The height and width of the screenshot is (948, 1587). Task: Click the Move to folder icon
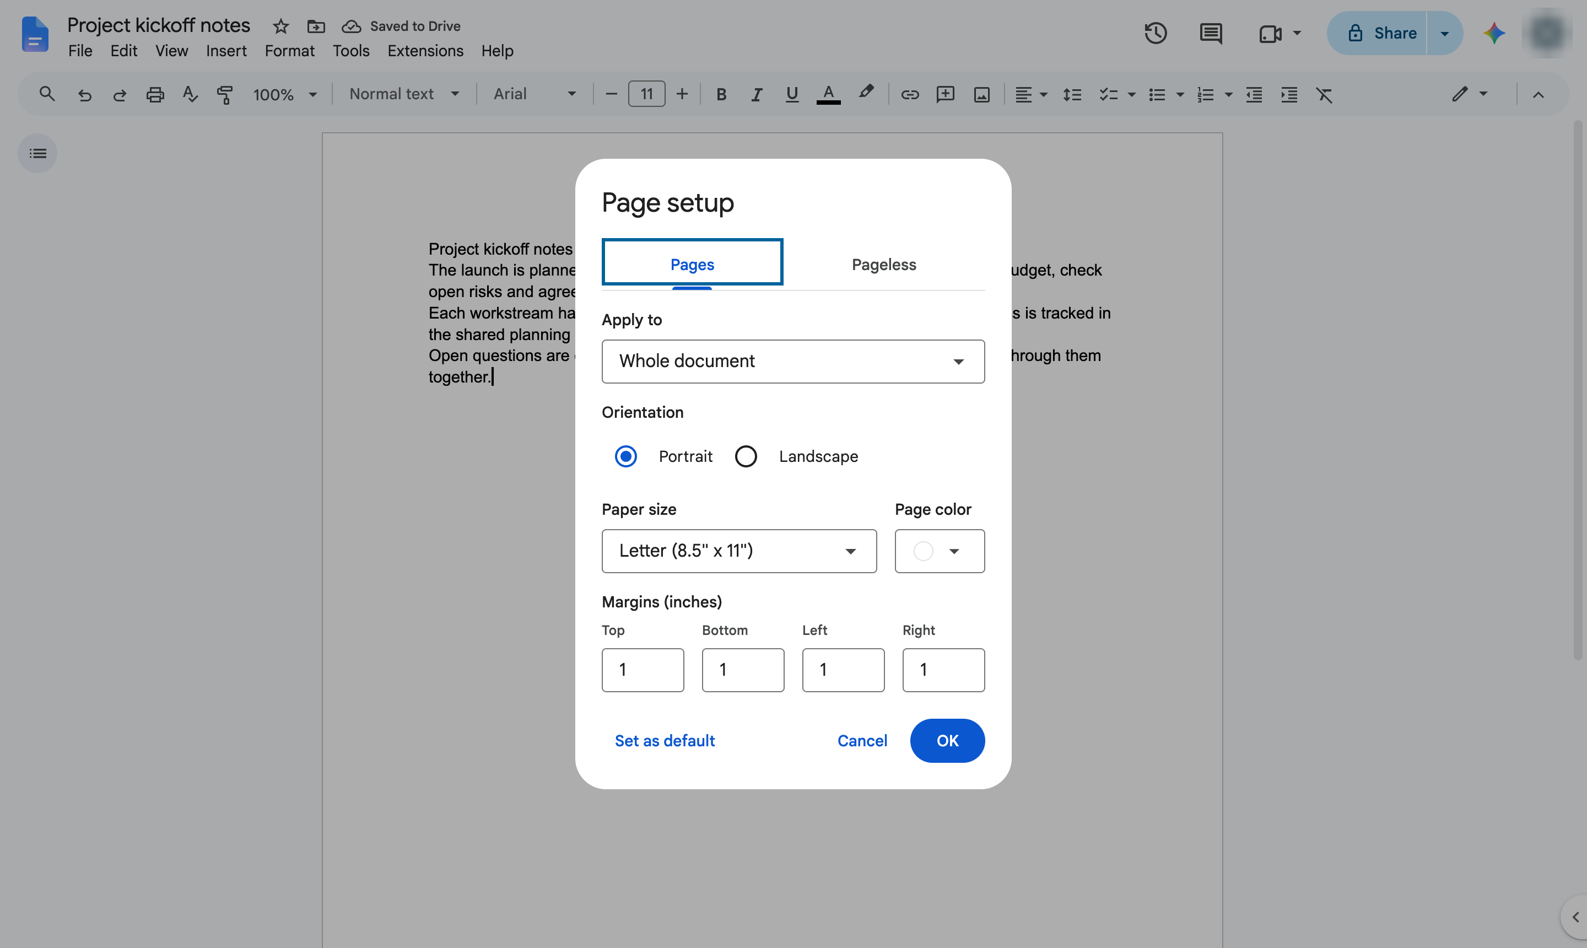click(316, 26)
